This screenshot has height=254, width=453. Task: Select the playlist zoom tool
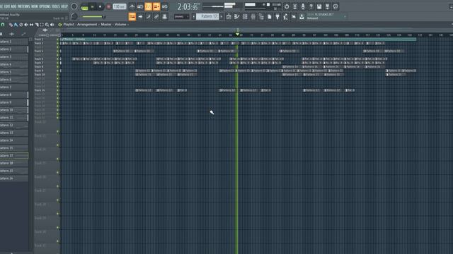coord(47,25)
